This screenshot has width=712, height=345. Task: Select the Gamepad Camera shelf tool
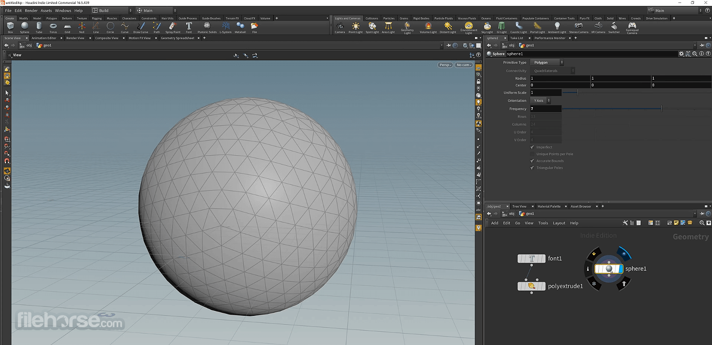pyautogui.click(x=632, y=28)
